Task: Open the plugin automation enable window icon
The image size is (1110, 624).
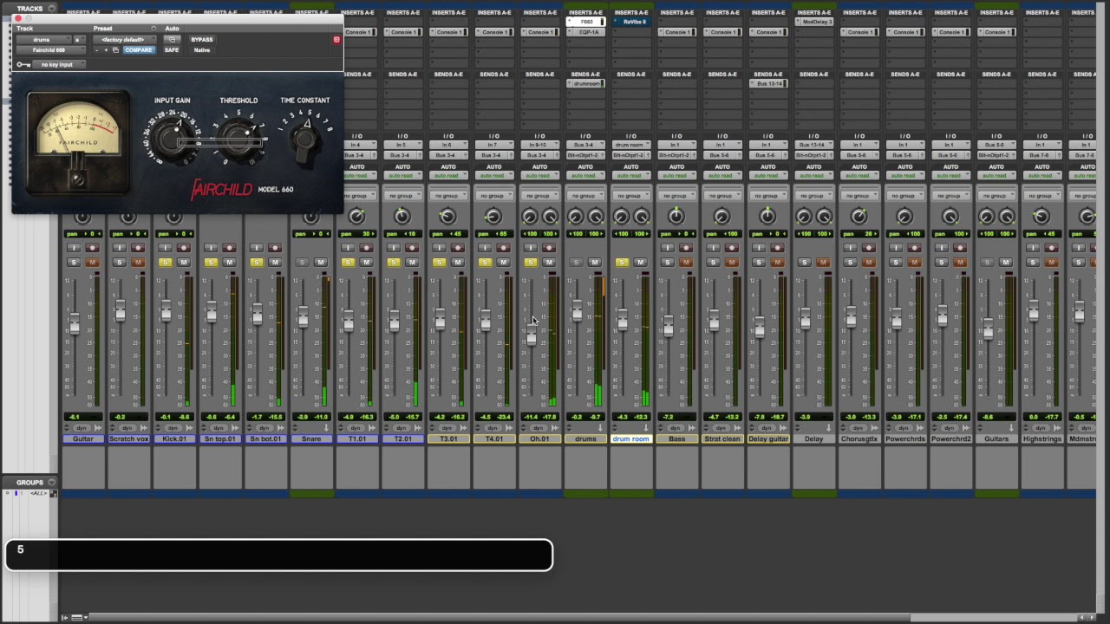Action: click(x=172, y=40)
